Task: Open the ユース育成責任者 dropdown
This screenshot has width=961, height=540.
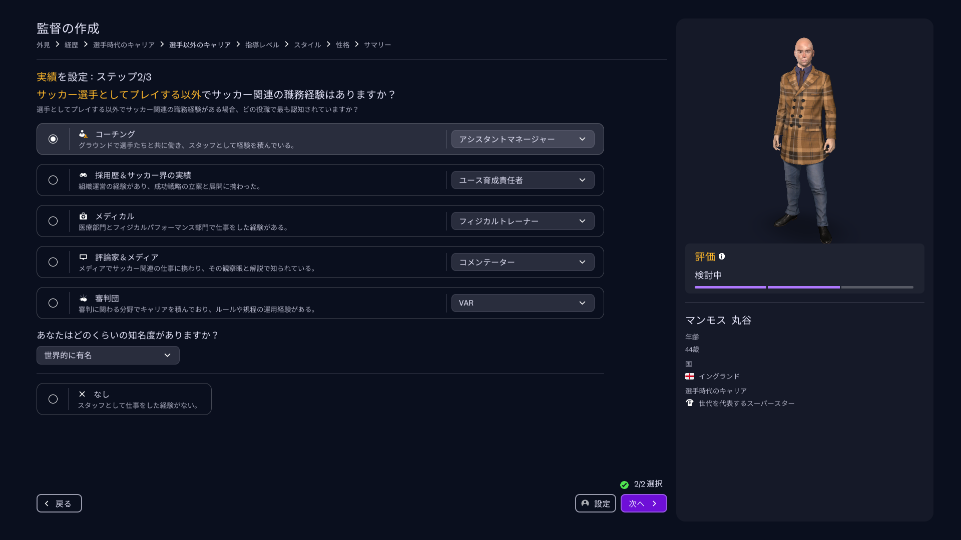Action: 523,180
